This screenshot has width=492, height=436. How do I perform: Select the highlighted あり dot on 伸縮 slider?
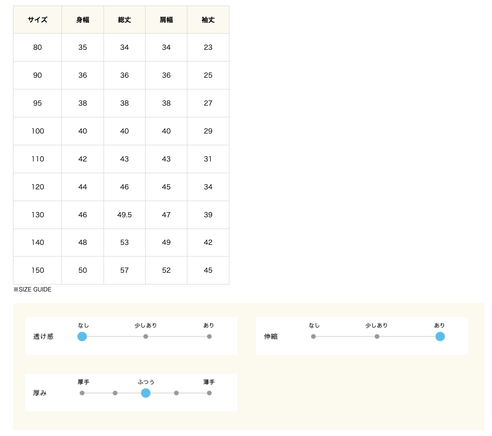pyautogui.click(x=440, y=336)
